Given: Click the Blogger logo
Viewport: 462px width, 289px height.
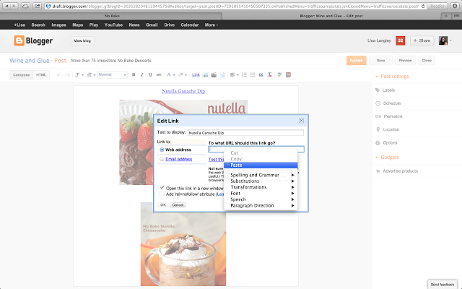Looking at the screenshot, I should [x=33, y=40].
